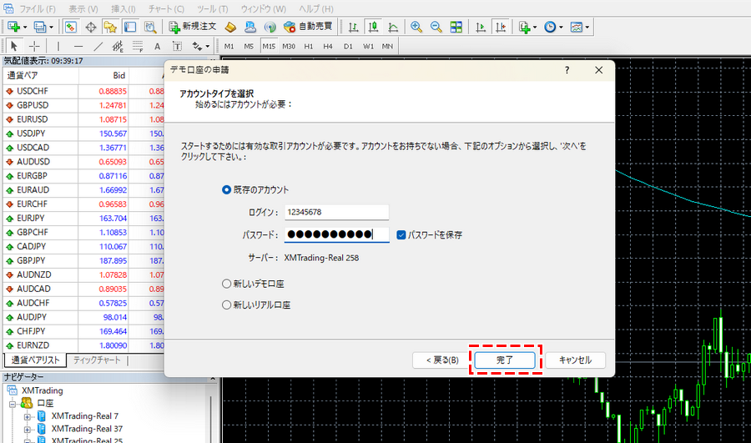Switch to the ティックチャート tab
This screenshot has width=751, height=443.
pos(97,360)
